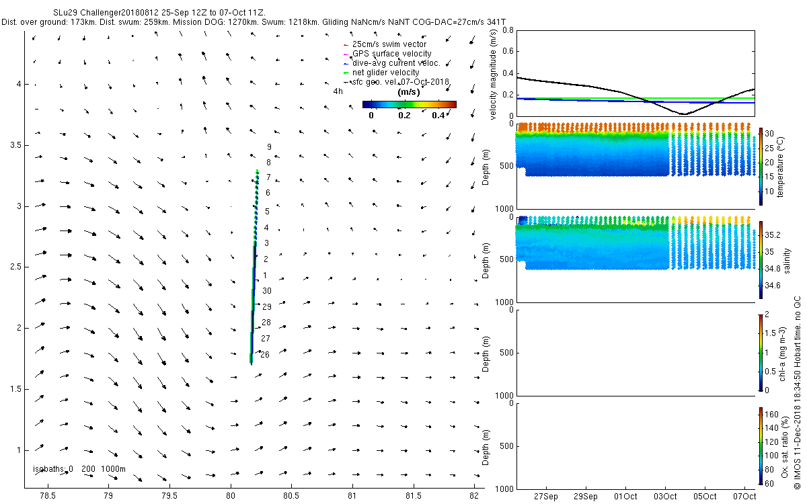Click track day label 7 near the track end

click(268, 177)
